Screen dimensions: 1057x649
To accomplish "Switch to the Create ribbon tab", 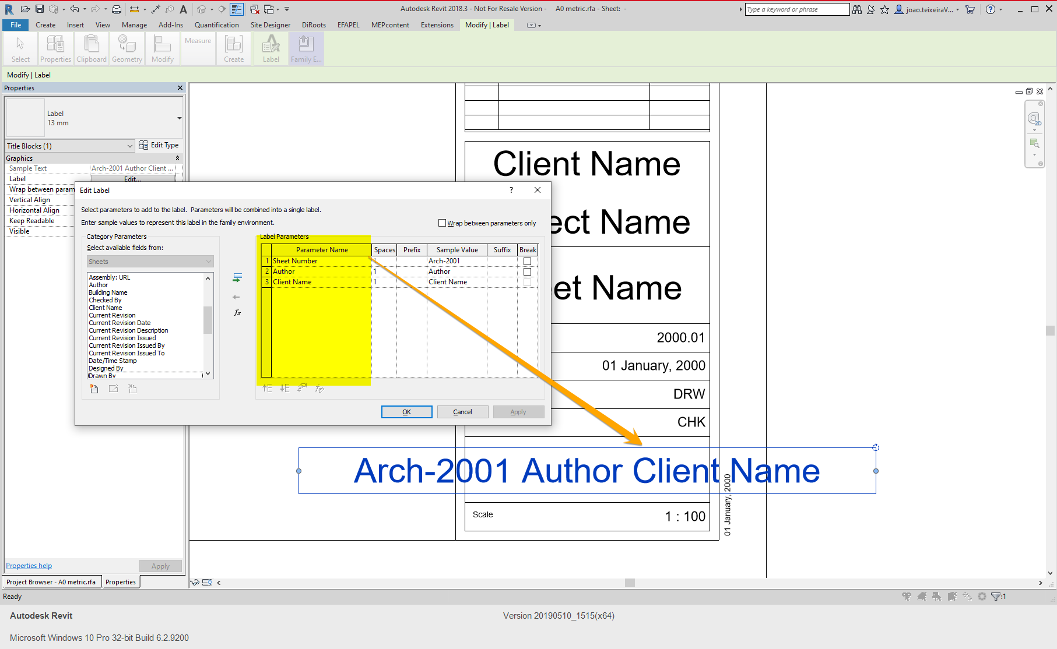I will (45, 24).
